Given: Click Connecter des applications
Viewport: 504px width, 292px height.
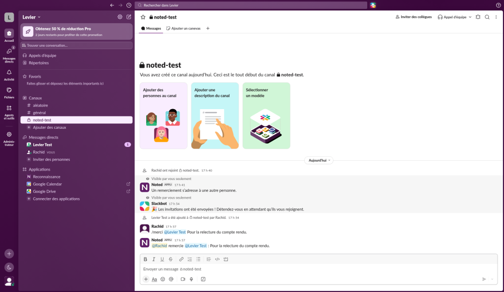Looking at the screenshot, I should pos(76,199).
